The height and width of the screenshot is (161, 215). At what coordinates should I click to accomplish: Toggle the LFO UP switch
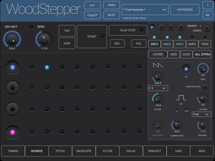click(177, 108)
